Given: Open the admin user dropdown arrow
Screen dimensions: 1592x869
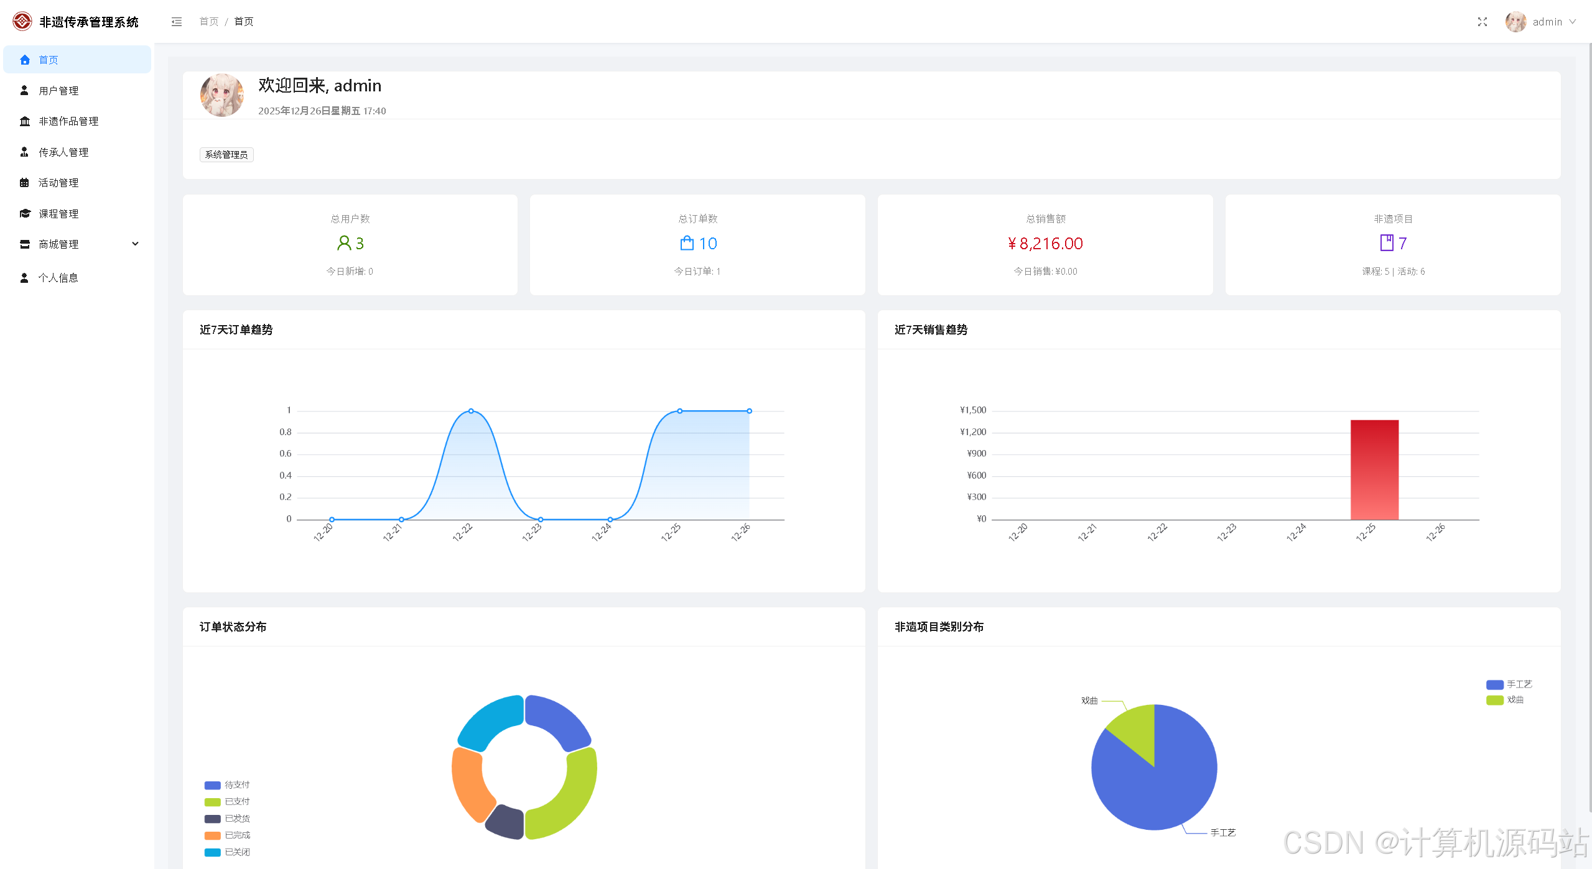Looking at the screenshot, I should tap(1573, 22).
